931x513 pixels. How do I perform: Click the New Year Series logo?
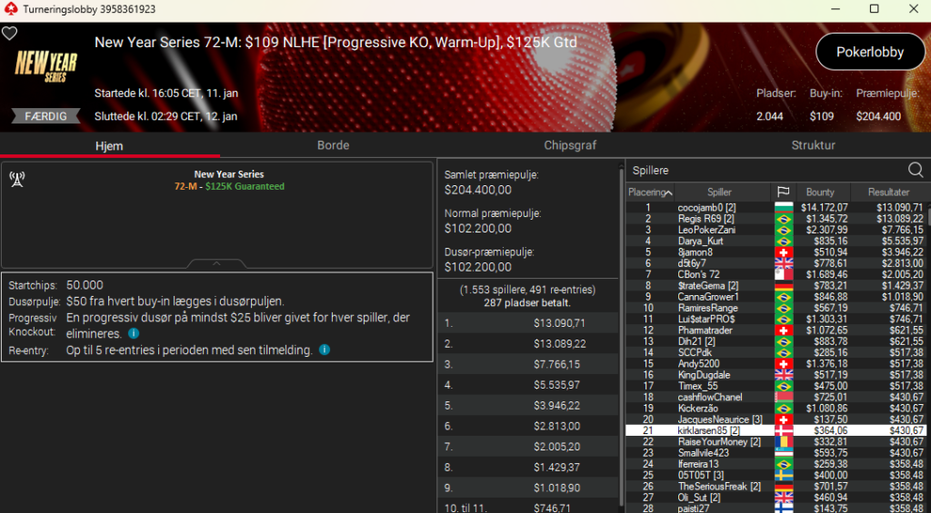[45, 66]
